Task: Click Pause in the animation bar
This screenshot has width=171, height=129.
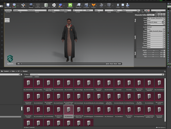Action: pos(111,64)
